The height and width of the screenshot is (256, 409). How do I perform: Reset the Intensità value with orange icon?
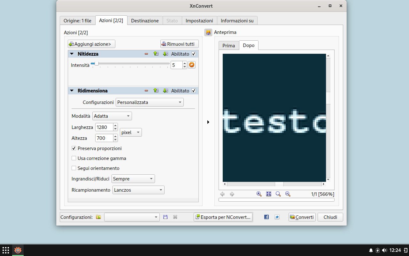click(x=192, y=65)
